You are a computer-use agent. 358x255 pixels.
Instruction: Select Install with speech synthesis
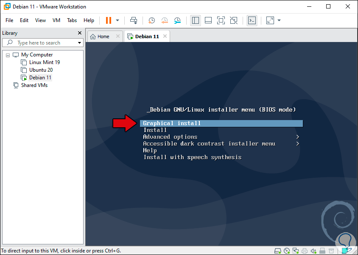coord(193,157)
